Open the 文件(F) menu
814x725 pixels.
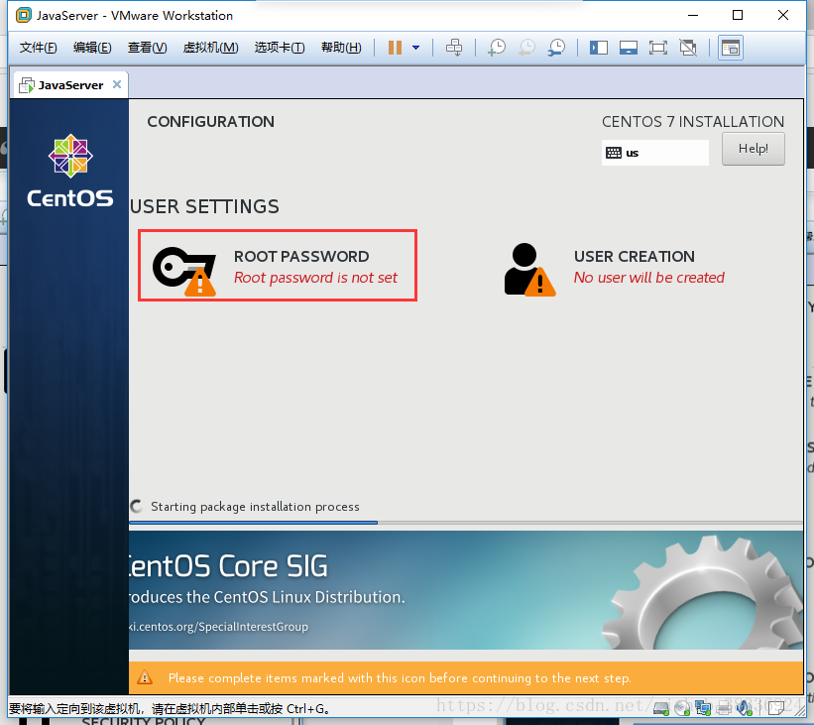point(38,48)
